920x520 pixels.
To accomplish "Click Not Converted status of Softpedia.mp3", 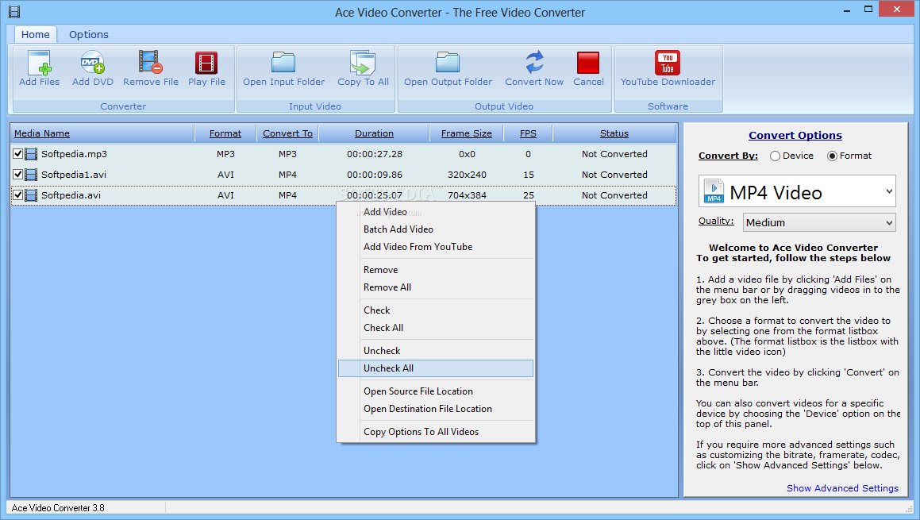I will [x=614, y=154].
